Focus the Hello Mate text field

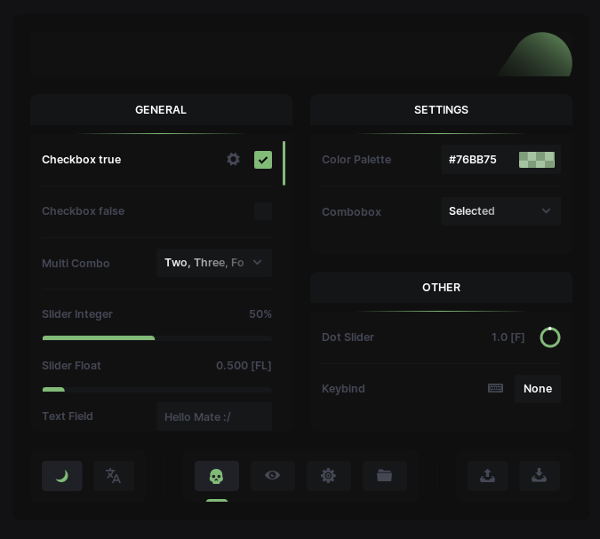click(x=214, y=416)
